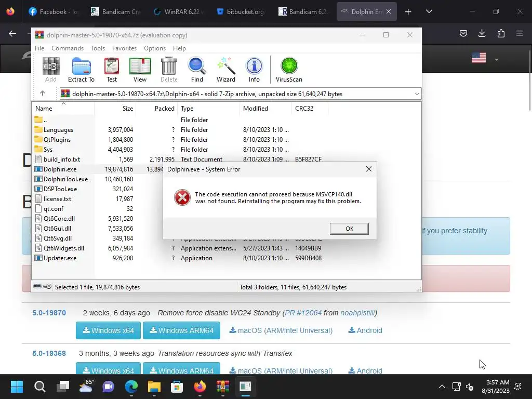
Task: Click the drive status icon in WinRAR status bar
Action: (x=37, y=287)
